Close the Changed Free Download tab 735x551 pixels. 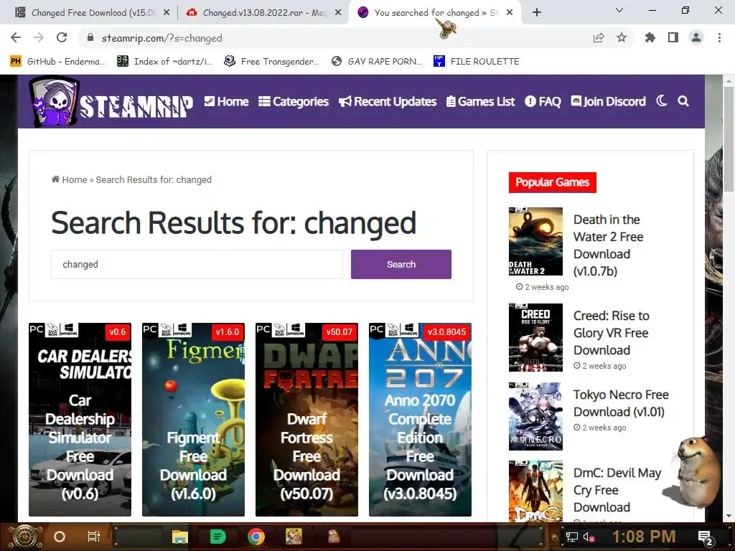click(x=167, y=13)
